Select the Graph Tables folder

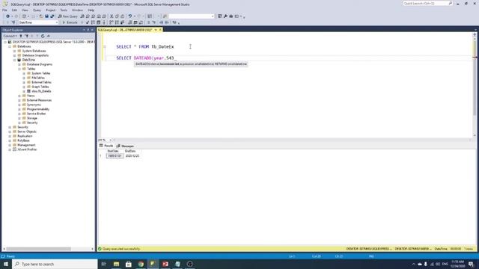pos(40,87)
